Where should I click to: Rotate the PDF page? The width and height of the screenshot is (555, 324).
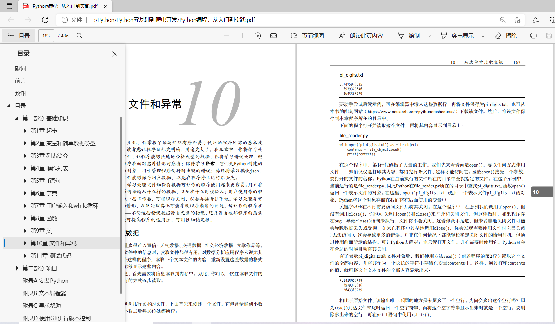coord(258,36)
